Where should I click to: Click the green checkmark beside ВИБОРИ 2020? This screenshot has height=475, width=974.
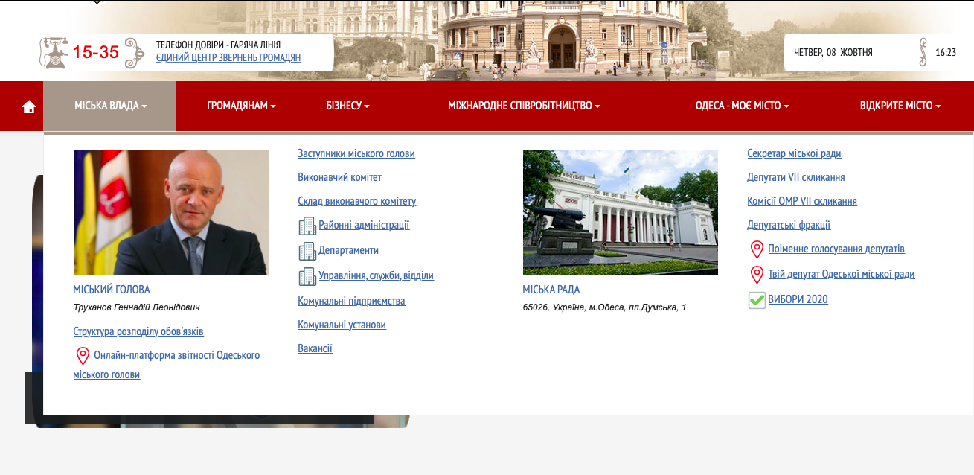[x=757, y=300]
